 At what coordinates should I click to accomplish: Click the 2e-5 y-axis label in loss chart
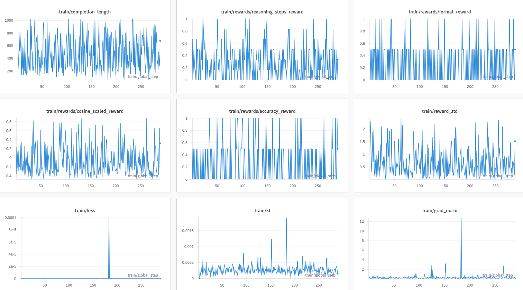[x=12, y=266]
